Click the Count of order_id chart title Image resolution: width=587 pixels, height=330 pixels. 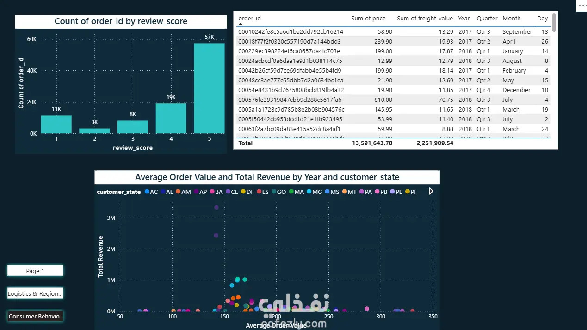(121, 21)
